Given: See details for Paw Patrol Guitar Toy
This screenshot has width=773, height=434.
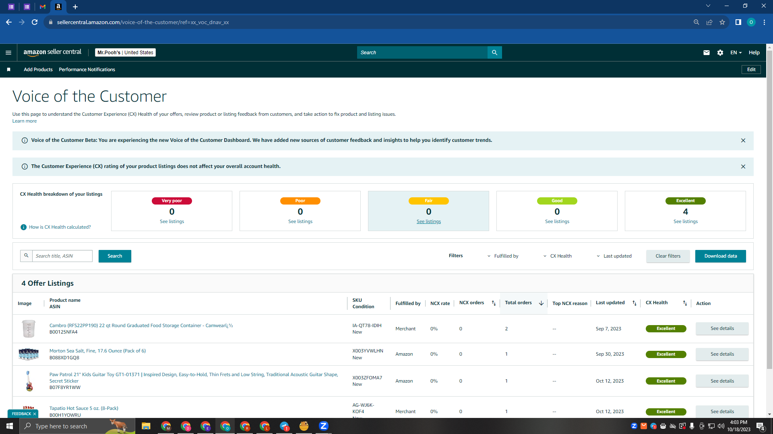Looking at the screenshot, I should 722,381.
